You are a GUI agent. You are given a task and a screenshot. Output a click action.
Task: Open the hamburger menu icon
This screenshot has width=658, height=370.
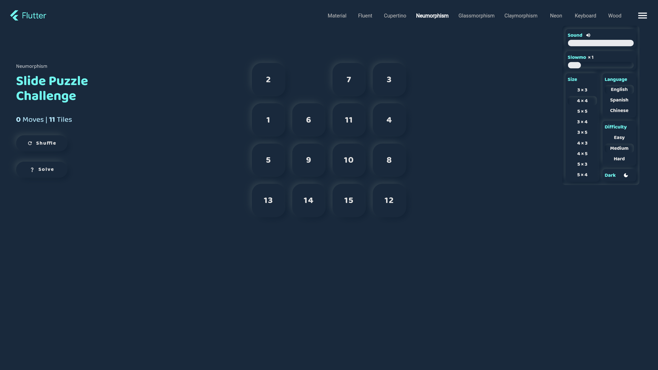(642, 16)
